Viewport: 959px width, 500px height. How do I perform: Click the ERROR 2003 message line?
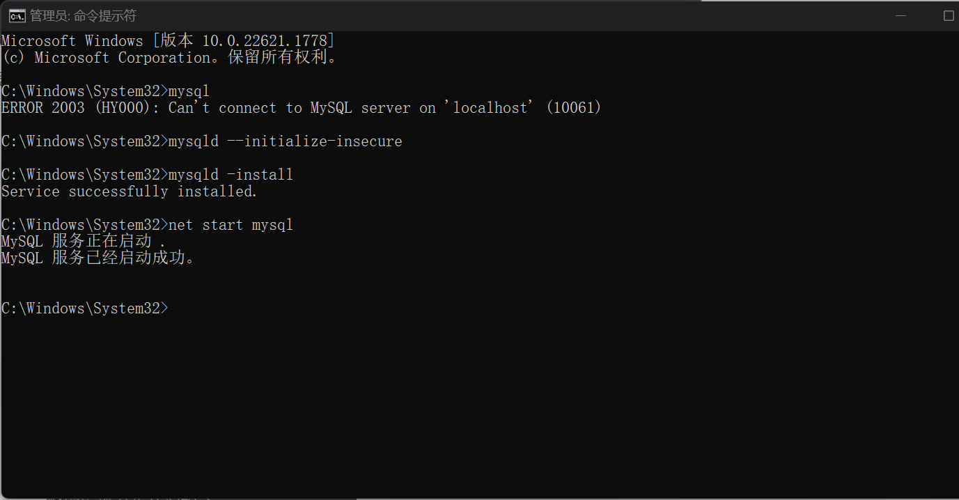coord(299,107)
